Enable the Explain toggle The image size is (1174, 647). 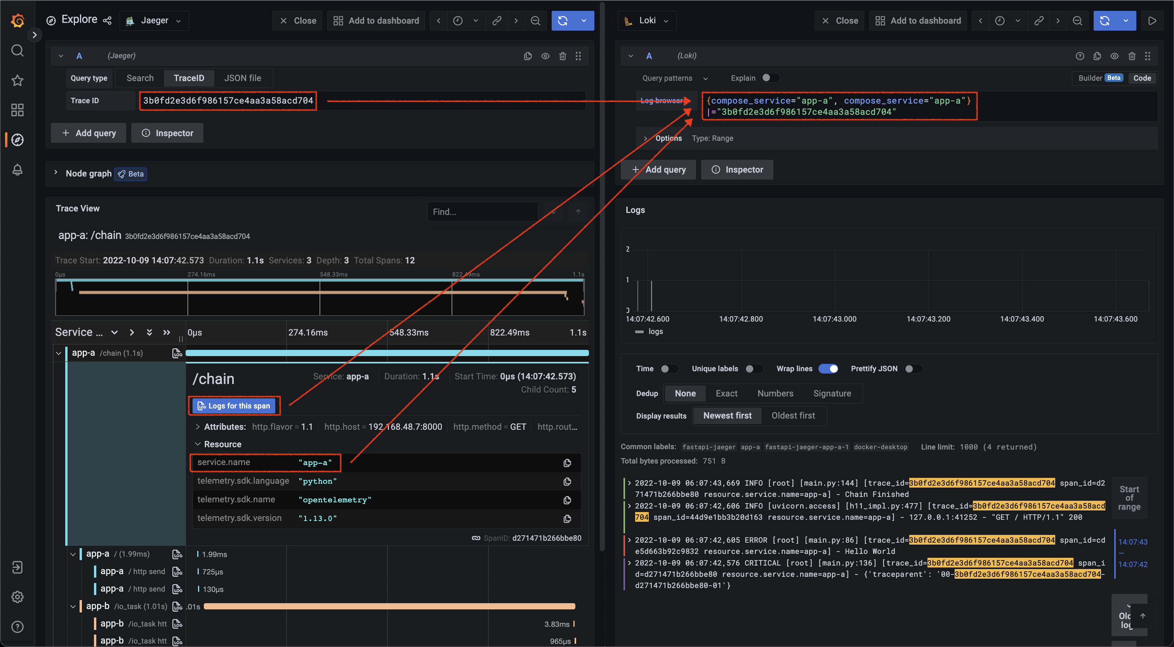pos(770,78)
